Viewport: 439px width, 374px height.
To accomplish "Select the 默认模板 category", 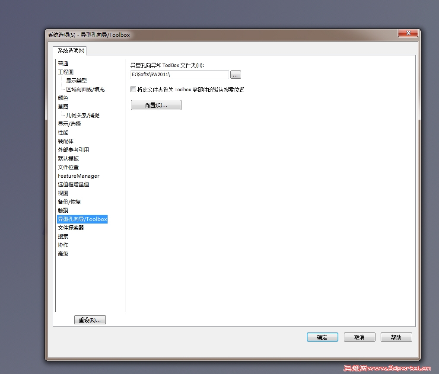I will [x=68, y=159].
